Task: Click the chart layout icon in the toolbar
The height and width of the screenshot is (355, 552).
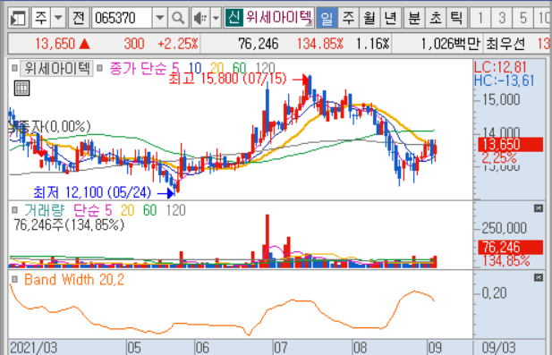Action: 18,18
